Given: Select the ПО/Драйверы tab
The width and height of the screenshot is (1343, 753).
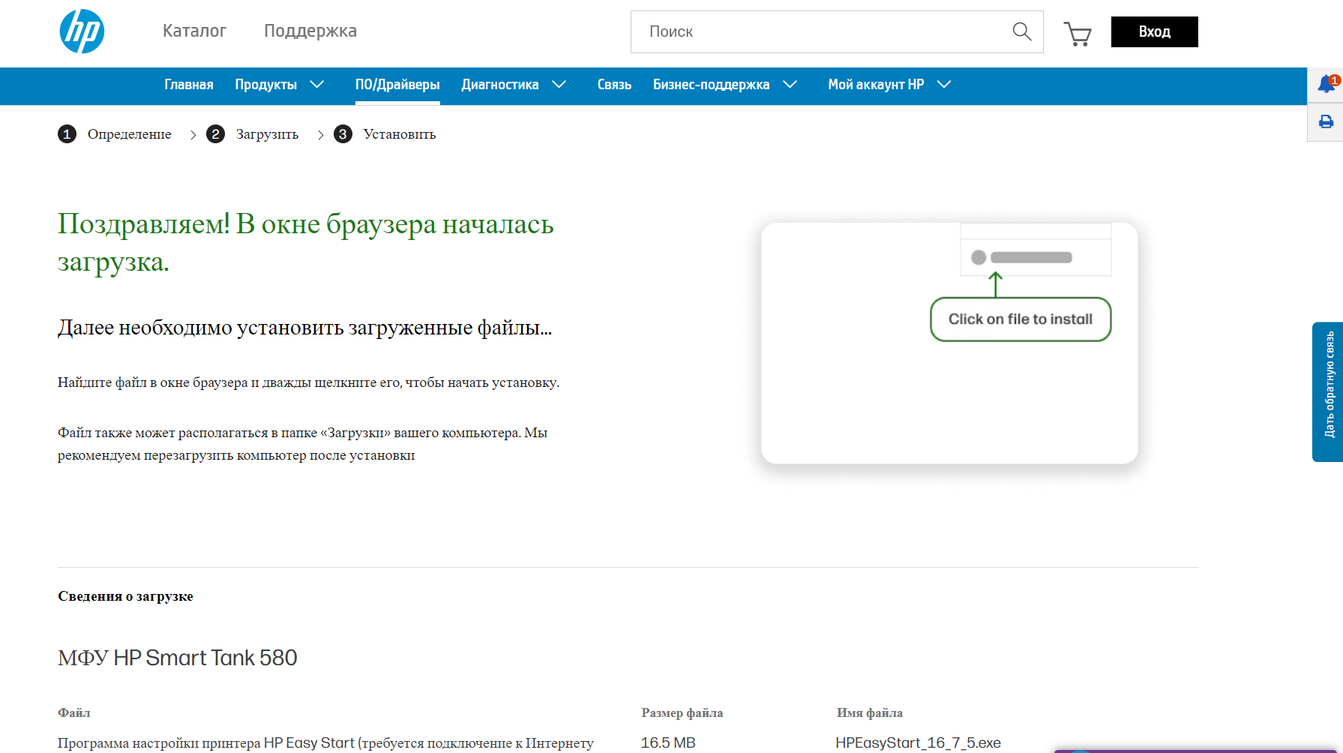Looking at the screenshot, I should tap(397, 85).
